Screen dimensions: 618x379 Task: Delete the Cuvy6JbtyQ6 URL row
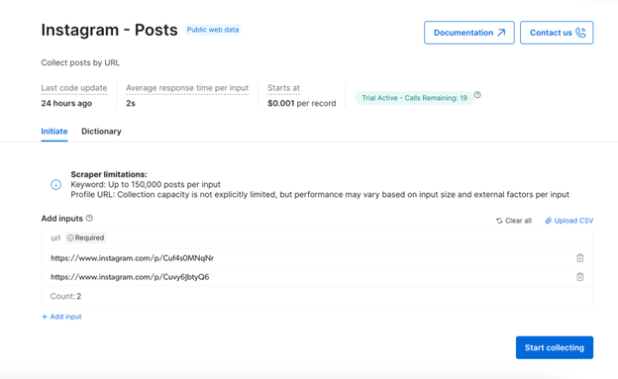click(580, 277)
